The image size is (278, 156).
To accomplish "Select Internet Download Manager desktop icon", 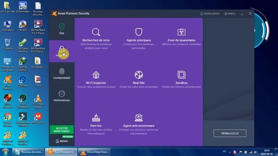I will pos(23,64).
